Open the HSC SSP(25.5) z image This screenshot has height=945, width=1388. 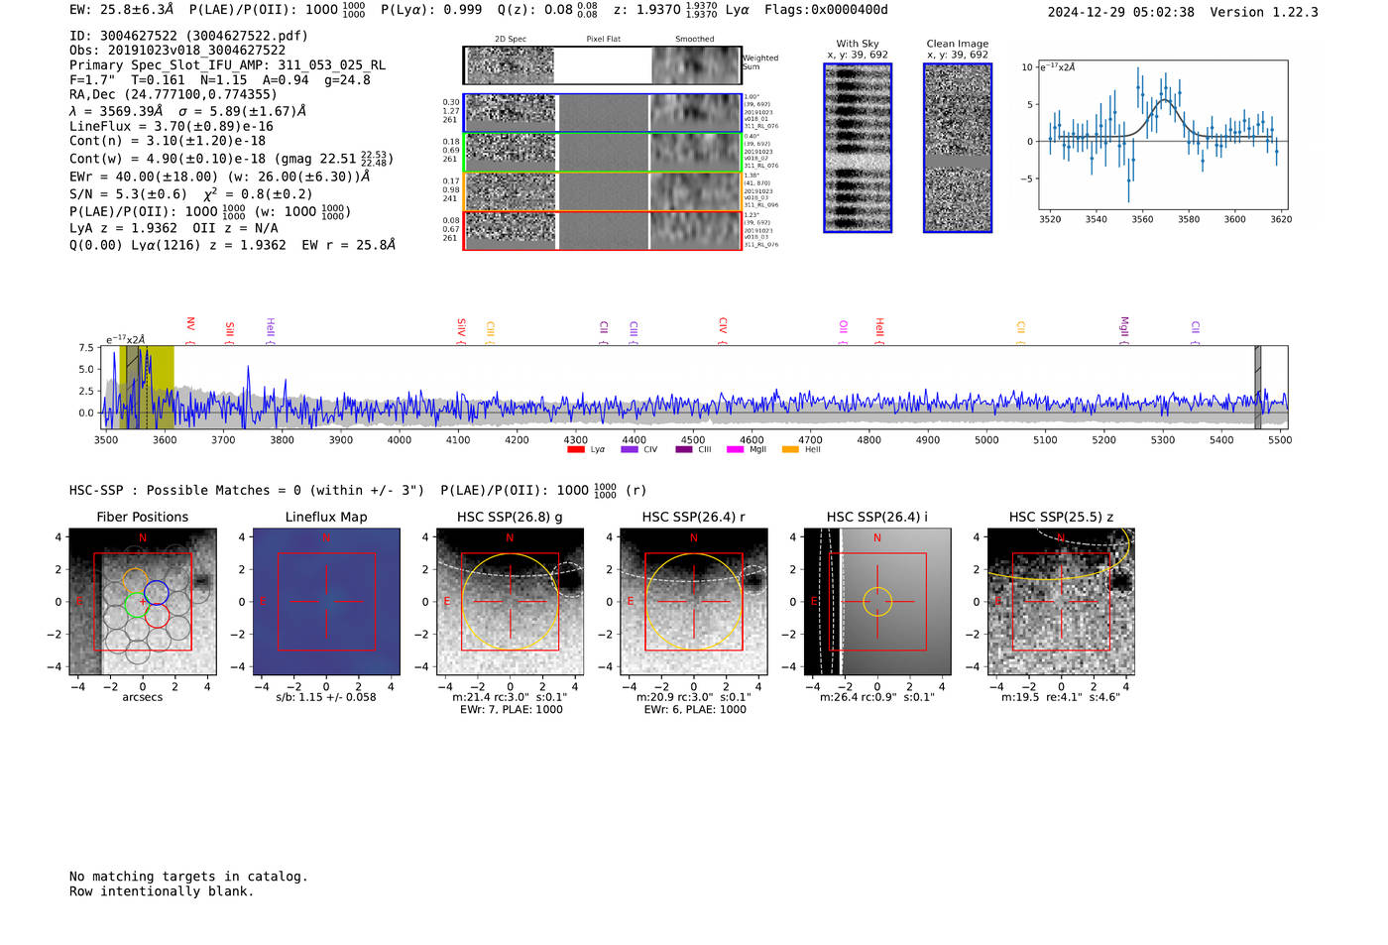1061,602
